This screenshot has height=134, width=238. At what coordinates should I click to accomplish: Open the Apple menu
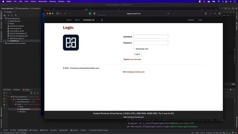tap(3, 1)
